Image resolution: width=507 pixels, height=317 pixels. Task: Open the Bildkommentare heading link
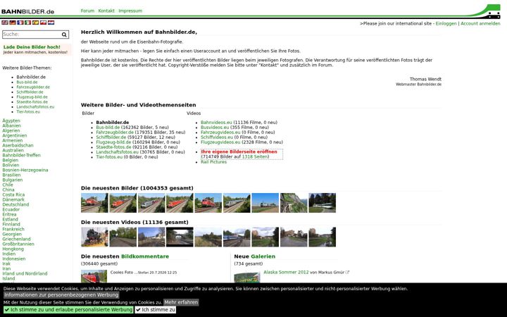(145, 256)
